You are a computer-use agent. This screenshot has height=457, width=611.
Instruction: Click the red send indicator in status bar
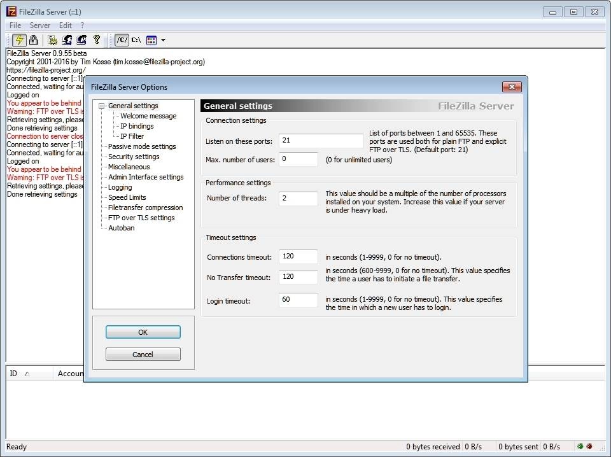click(589, 446)
